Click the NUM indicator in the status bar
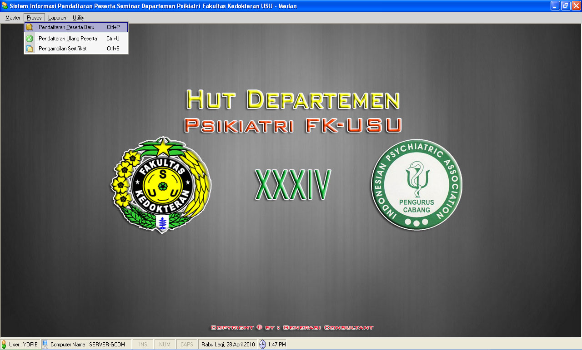 click(165, 345)
